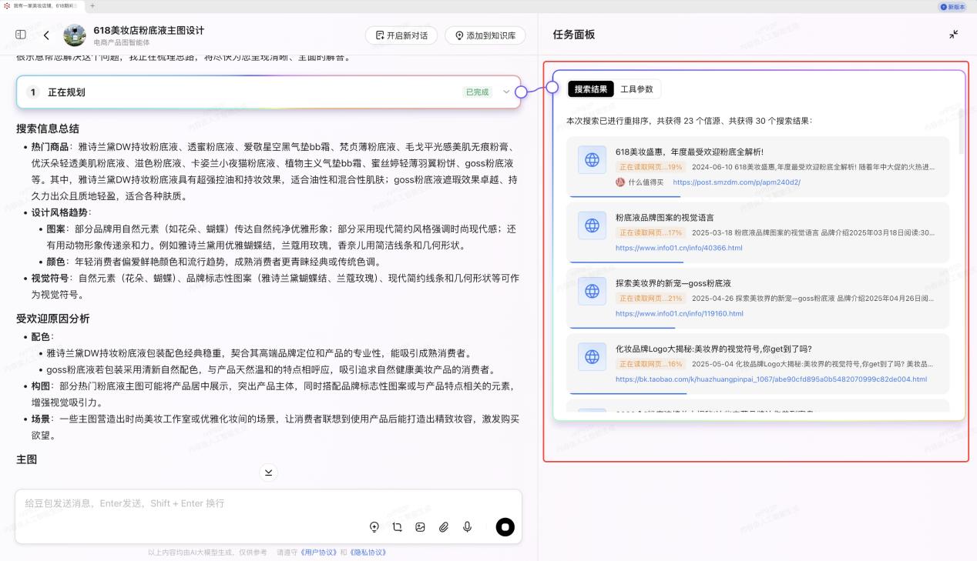Collapse the 正在规划 step chevron
This screenshot has height=561, width=977.
click(506, 92)
